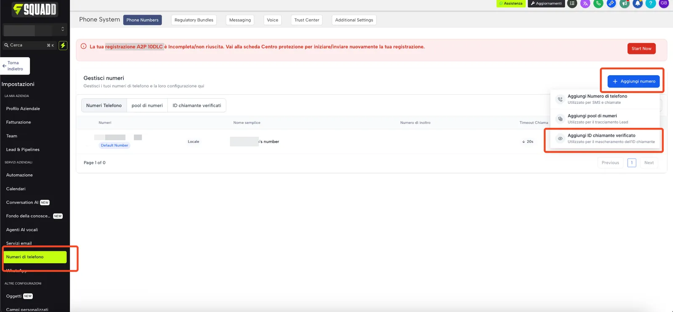Switch to the Messaging tab
The height and width of the screenshot is (312, 673).
pyautogui.click(x=240, y=20)
